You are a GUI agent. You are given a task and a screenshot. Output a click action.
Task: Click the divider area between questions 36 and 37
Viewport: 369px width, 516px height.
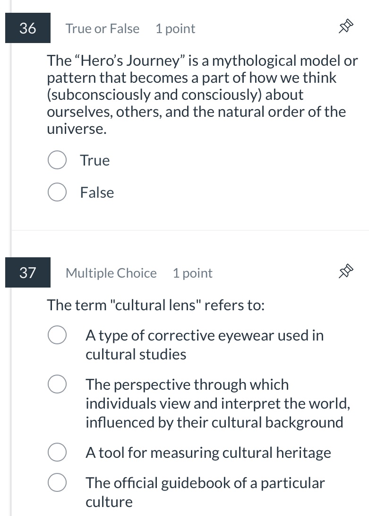click(189, 230)
